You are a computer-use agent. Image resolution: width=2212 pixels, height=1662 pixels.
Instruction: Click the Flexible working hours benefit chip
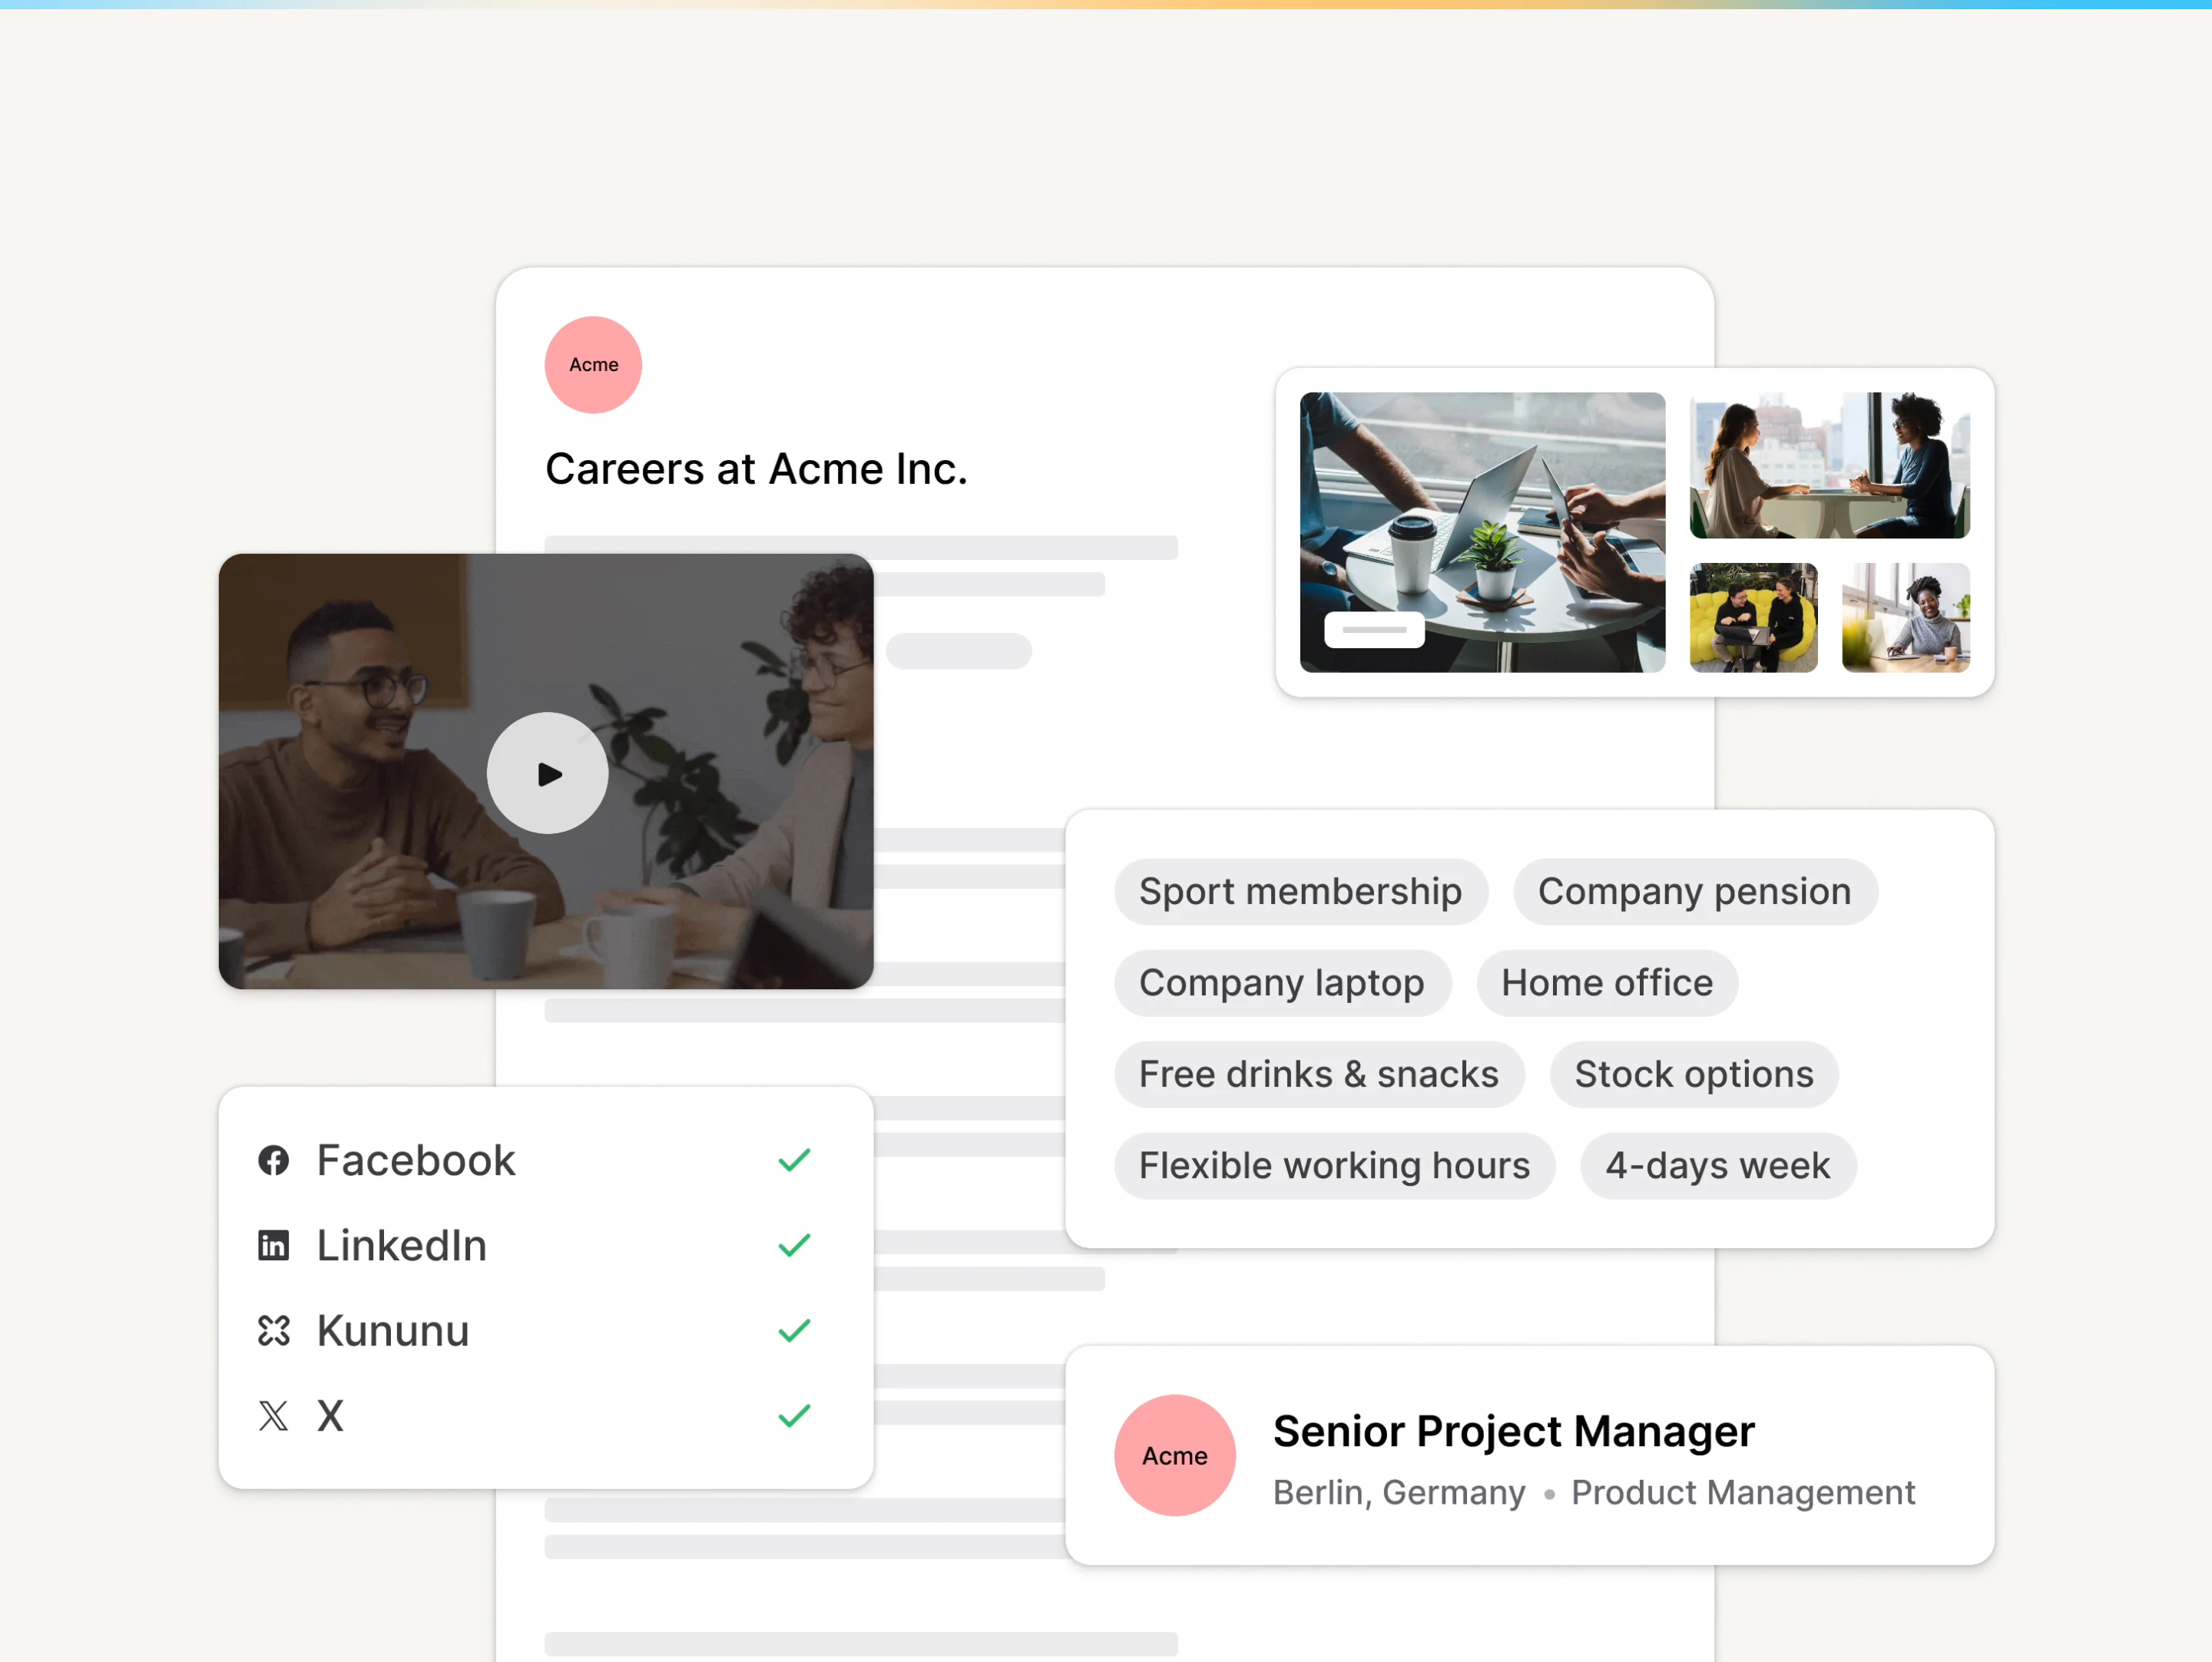(x=1334, y=1165)
